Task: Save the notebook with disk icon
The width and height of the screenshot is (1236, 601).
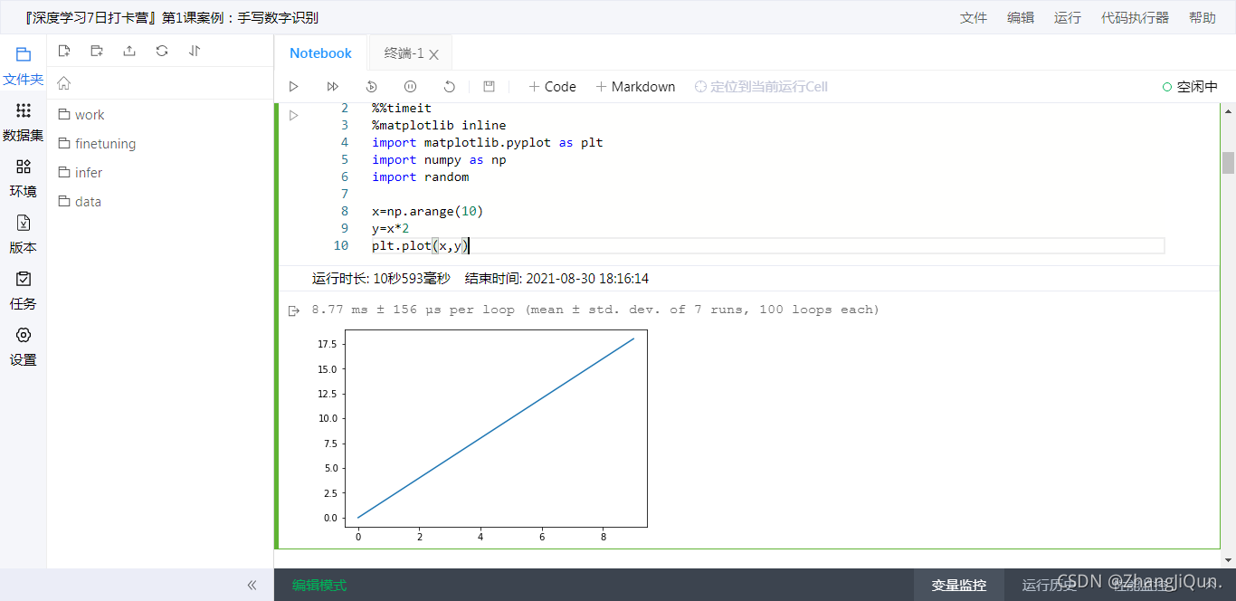Action: [490, 87]
